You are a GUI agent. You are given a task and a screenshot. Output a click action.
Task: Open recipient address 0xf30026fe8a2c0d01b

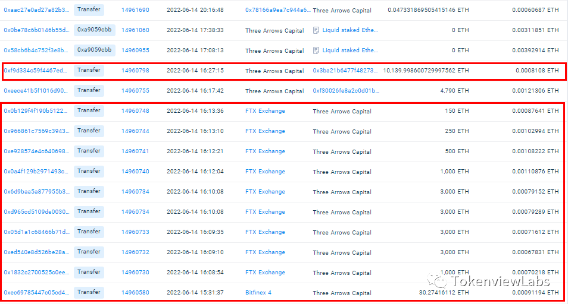coord(346,91)
